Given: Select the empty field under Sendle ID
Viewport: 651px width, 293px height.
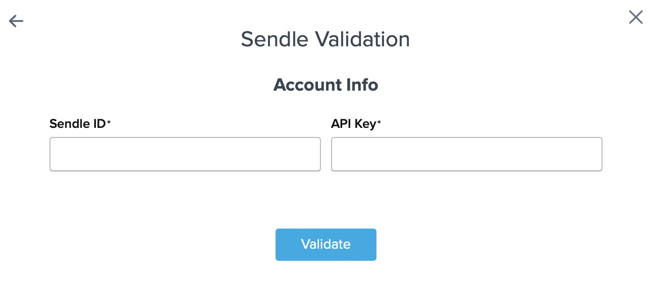Looking at the screenshot, I should pos(185,154).
